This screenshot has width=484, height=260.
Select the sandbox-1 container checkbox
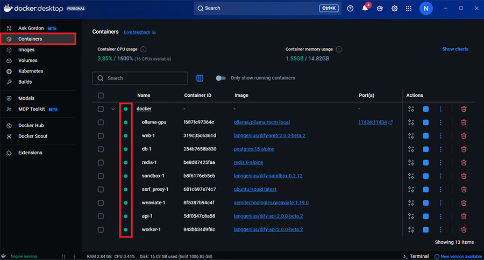coord(101,176)
